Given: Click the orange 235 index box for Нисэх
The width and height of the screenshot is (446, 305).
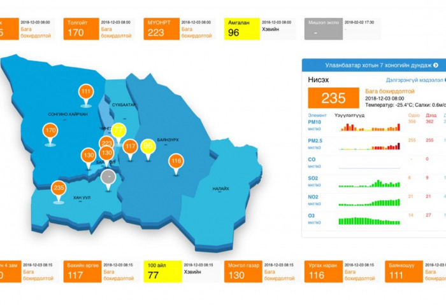Looking at the screenshot, I should [333, 98].
